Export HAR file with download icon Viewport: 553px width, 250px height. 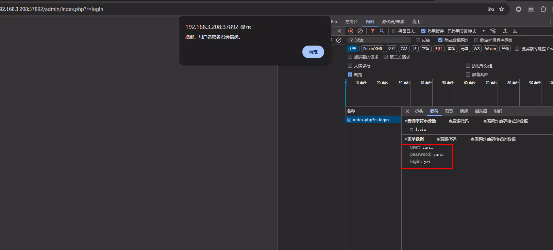point(515,31)
